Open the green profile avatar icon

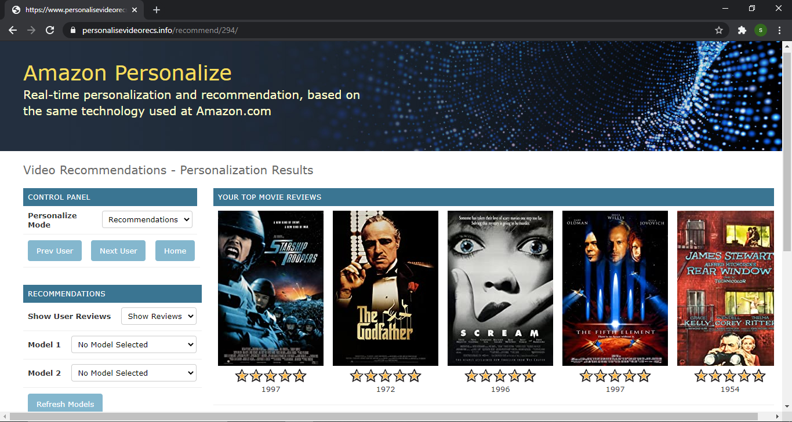click(x=760, y=30)
